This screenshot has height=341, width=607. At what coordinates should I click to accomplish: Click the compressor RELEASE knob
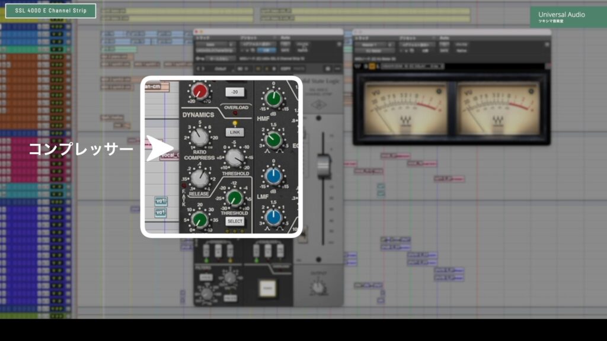coord(200,177)
